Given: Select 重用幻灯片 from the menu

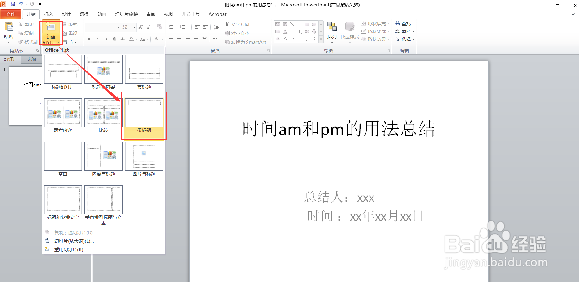Looking at the screenshot, I should pos(70,249).
